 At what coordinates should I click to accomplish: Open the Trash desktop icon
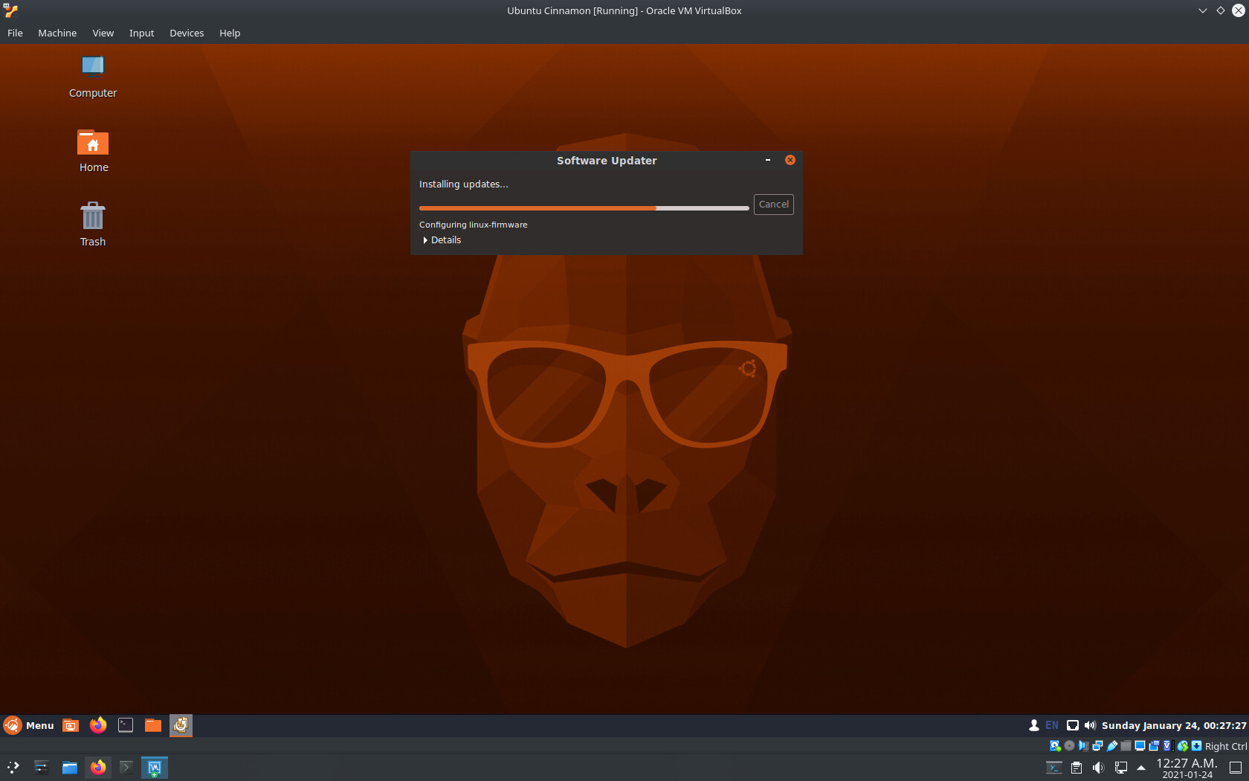[x=93, y=225]
